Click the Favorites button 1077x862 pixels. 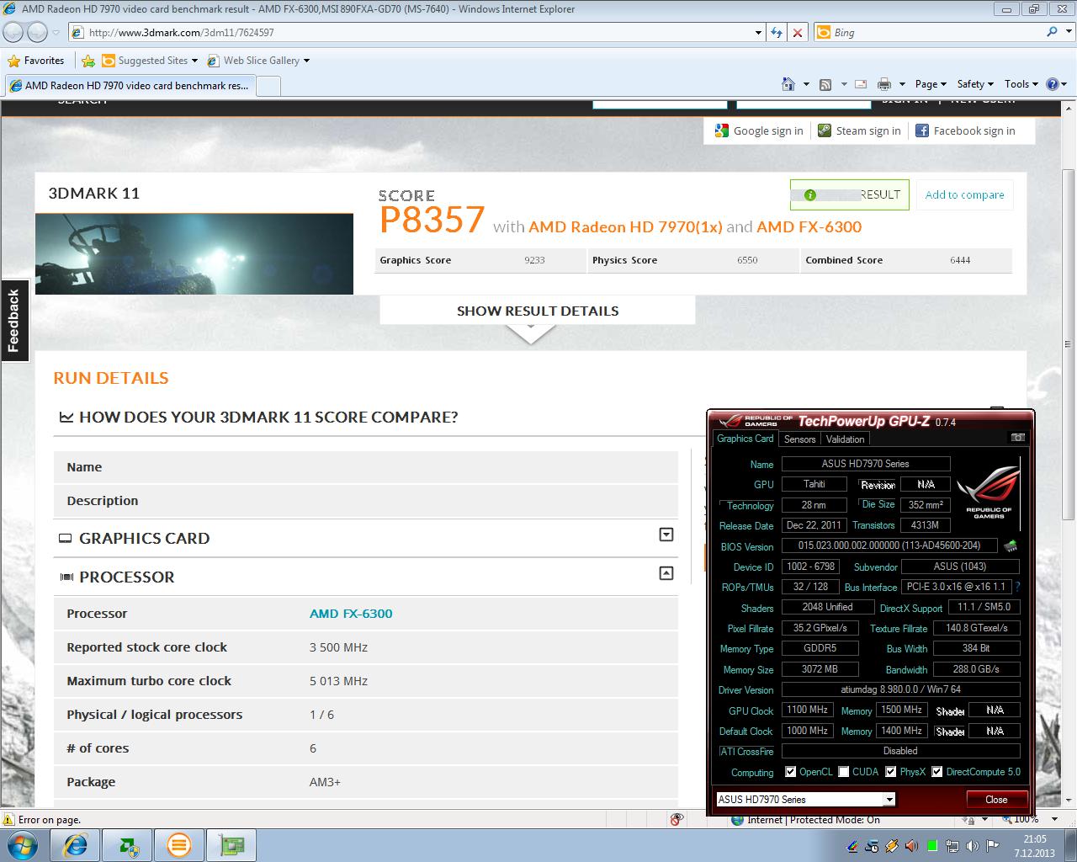36,61
